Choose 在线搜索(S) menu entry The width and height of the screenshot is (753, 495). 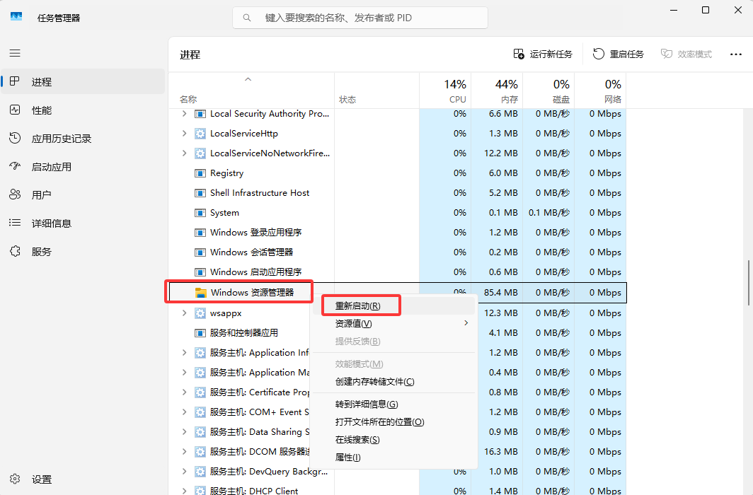tap(393, 440)
